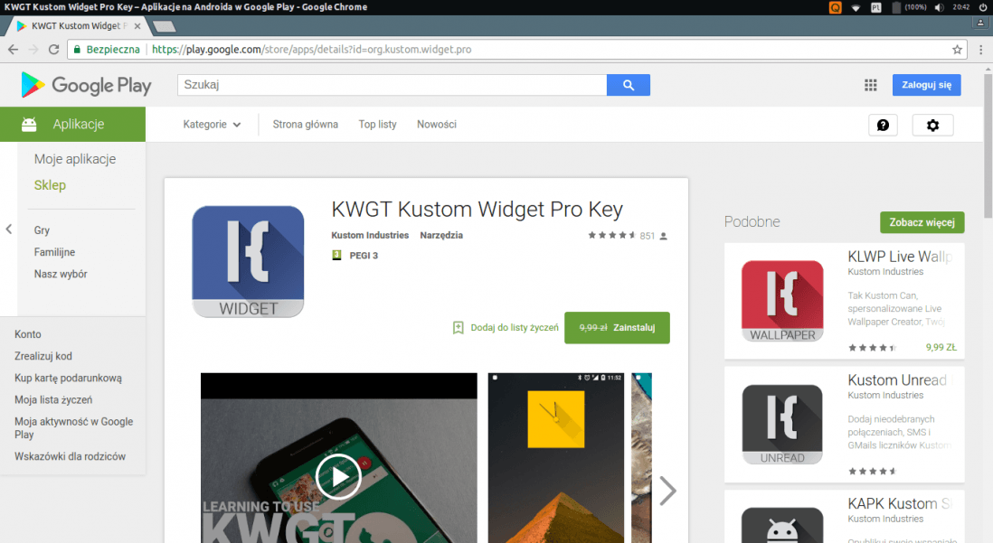Click the page vertical scrollbar
Screen dimensions: 993x543
[x=988, y=145]
